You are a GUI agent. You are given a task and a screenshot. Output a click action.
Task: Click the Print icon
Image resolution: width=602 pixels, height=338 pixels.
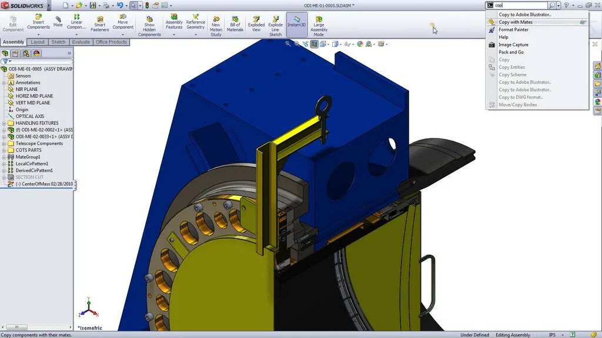pos(106,5)
